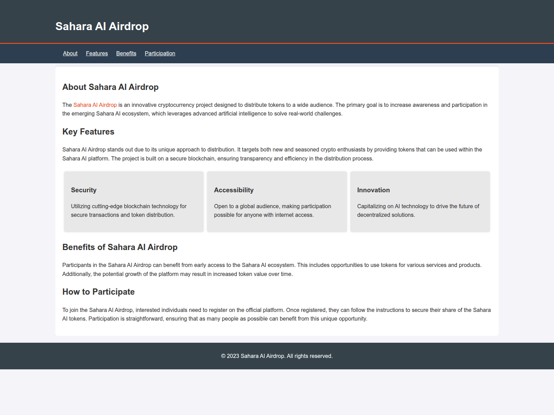Click the How to Participate heading
Image resolution: width=554 pixels, height=415 pixels.
[98, 292]
